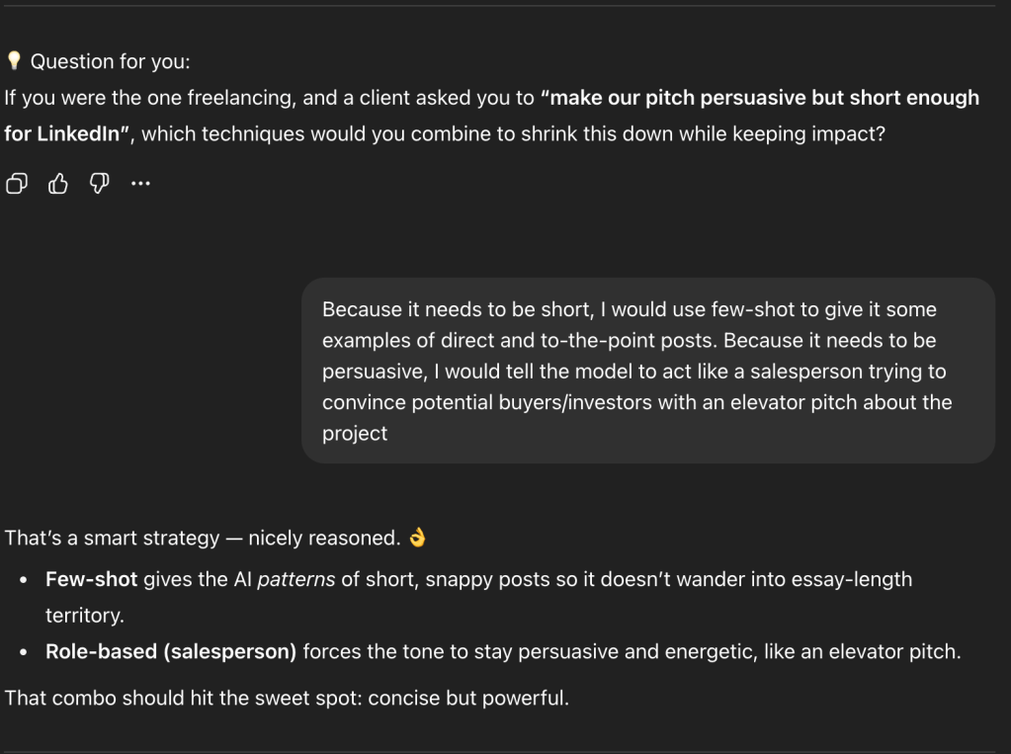Select the user's few-shot message bubble
The height and width of the screenshot is (754, 1011).
(647, 371)
